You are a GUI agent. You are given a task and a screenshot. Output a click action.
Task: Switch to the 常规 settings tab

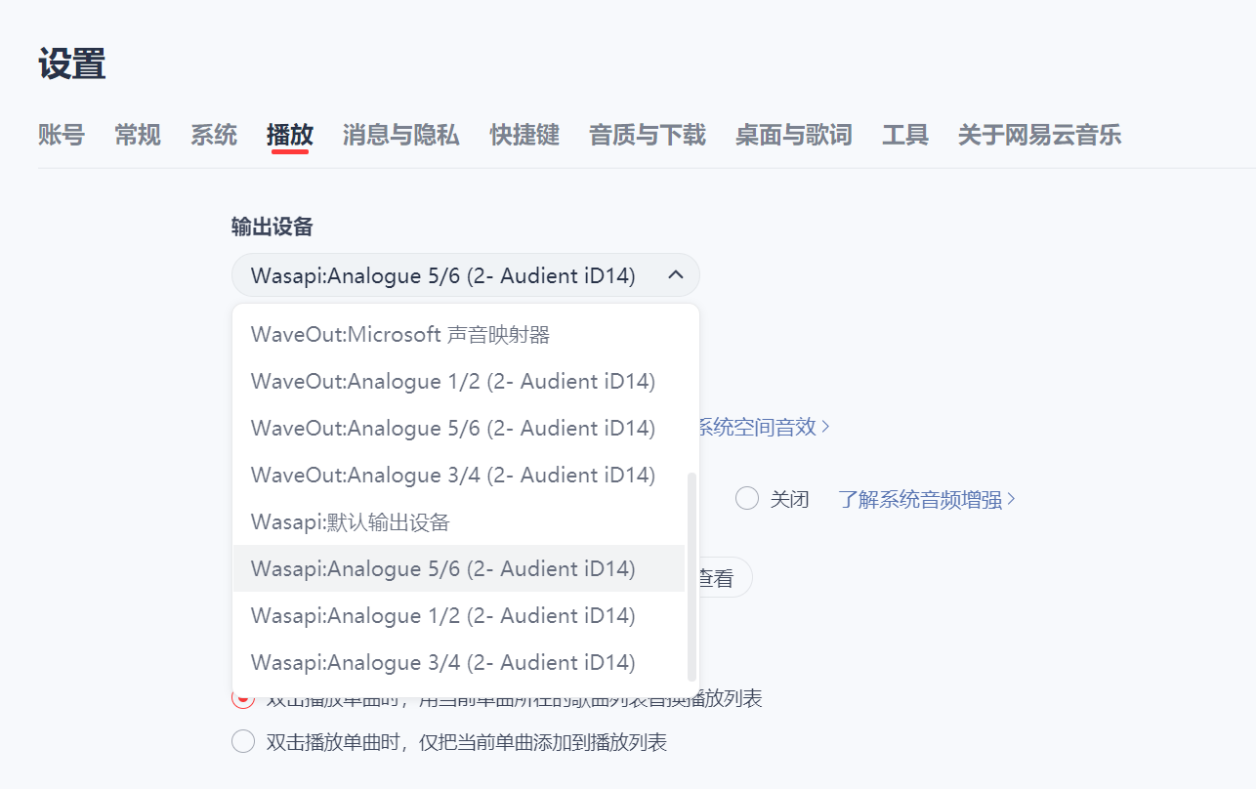137,136
